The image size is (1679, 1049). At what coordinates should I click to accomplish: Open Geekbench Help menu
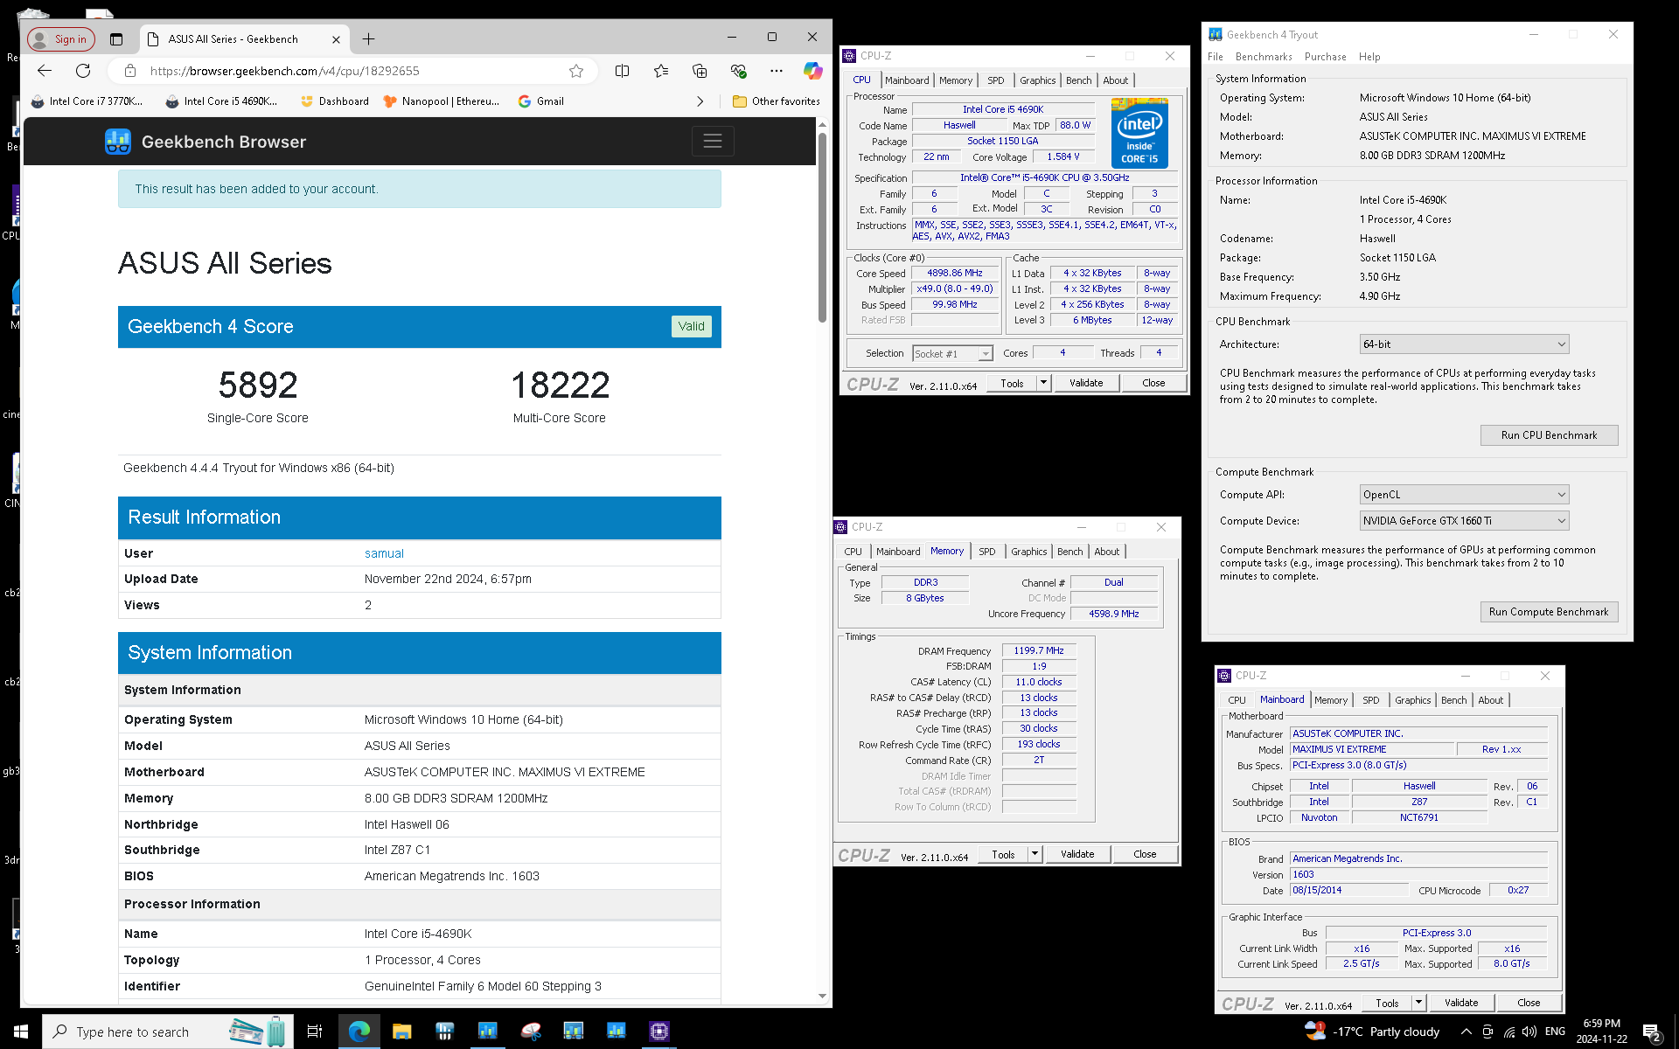(x=1369, y=57)
